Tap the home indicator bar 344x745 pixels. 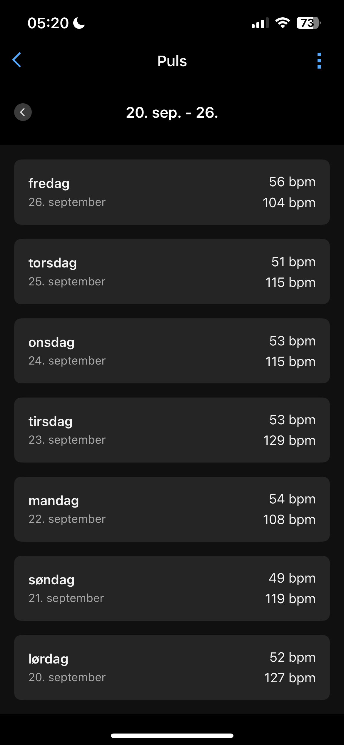point(172,736)
